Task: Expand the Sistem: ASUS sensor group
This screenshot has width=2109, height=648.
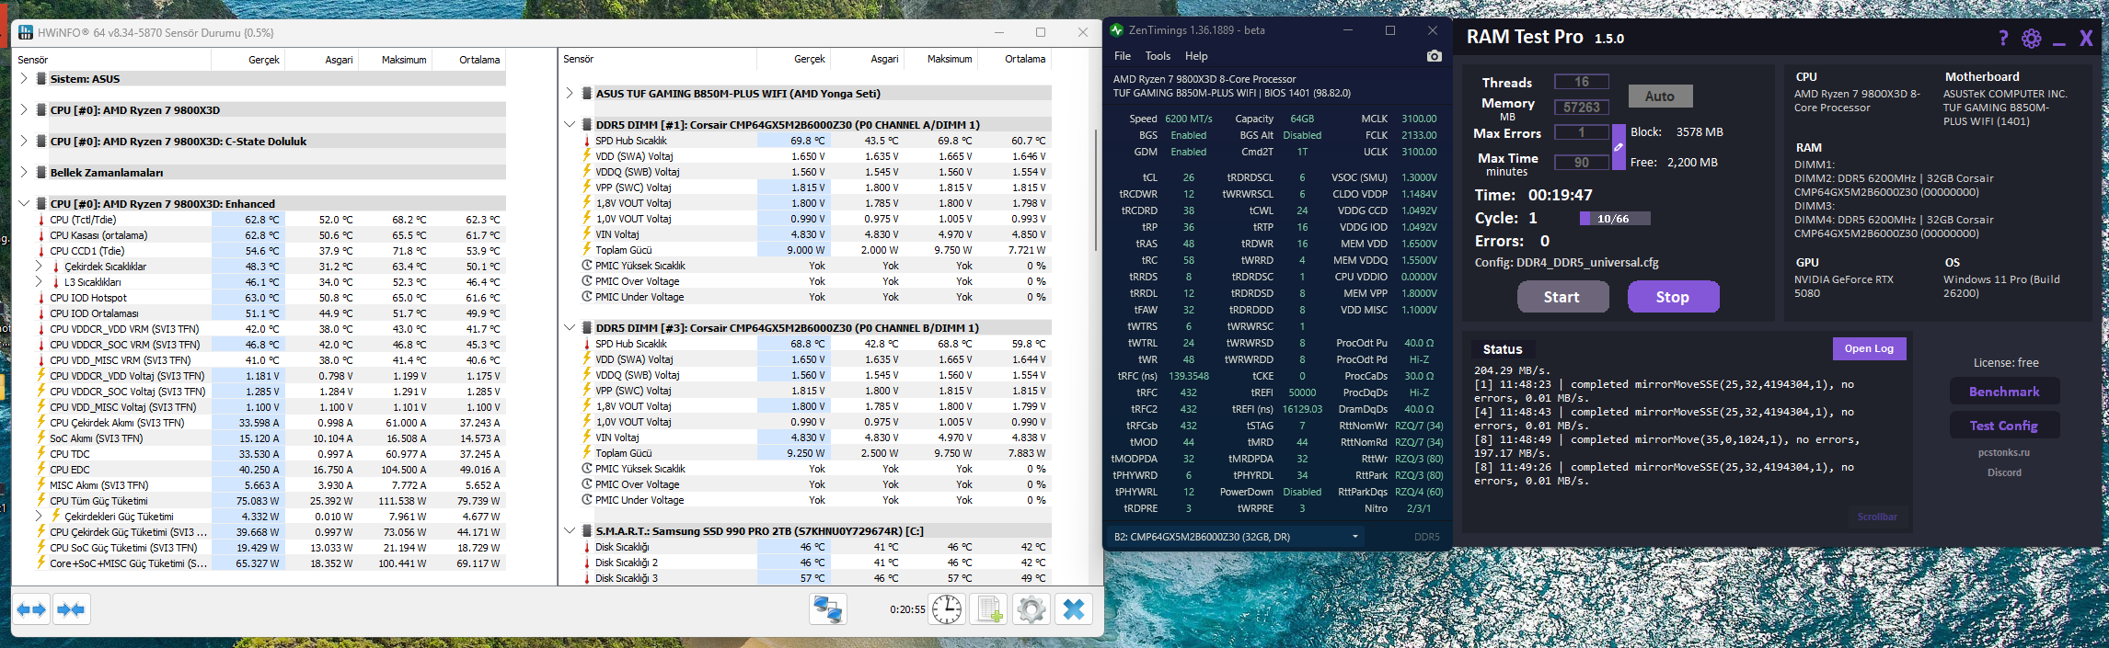Action: [x=24, y=79]
